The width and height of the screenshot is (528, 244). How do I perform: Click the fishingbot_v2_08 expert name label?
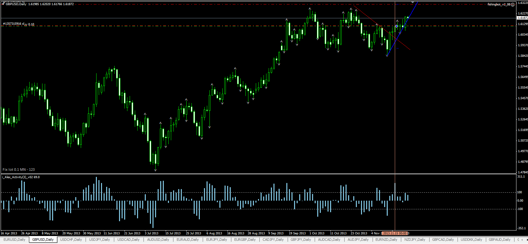click(499, 4)
